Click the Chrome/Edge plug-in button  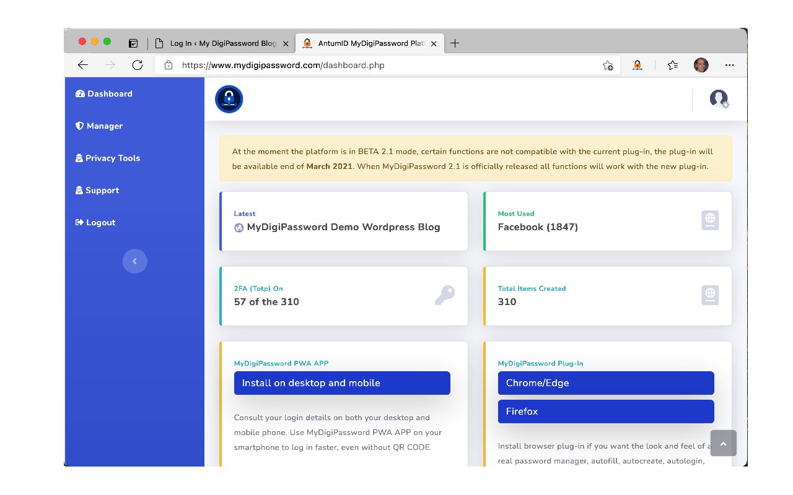606,383
